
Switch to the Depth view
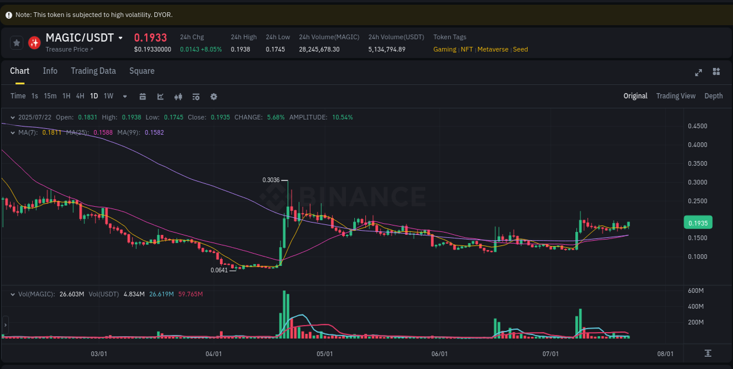tap(713, 95)
